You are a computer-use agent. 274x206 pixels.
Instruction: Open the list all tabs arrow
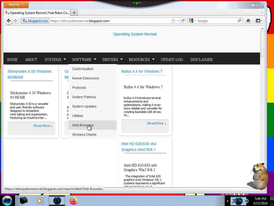point(262,12)
